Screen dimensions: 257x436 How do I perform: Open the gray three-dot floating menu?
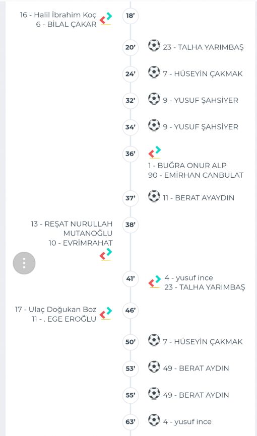pos(24,263)
